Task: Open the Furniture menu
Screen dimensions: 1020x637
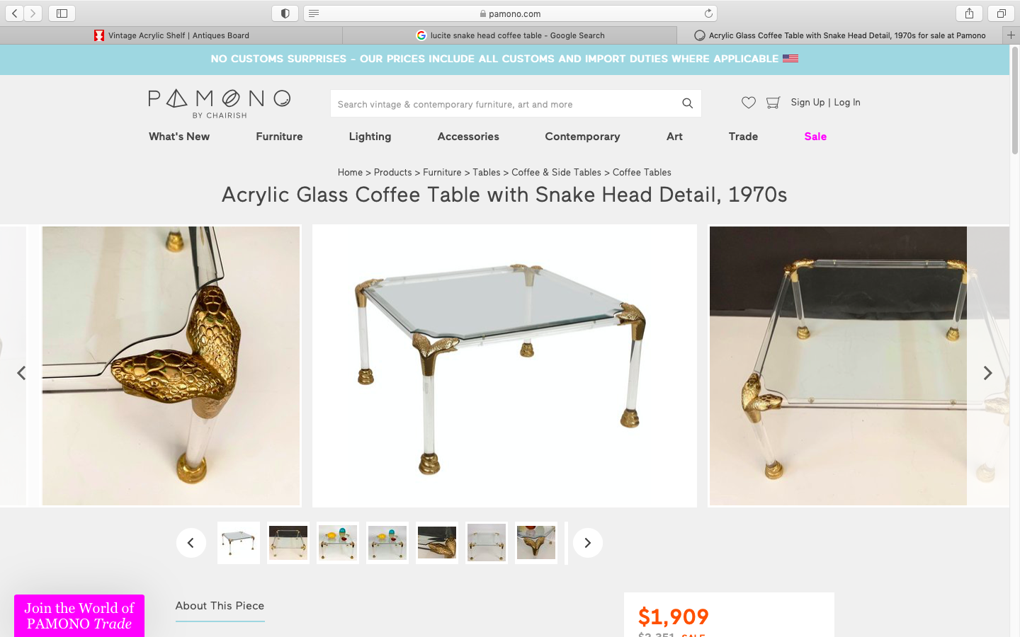Action: 279,137
